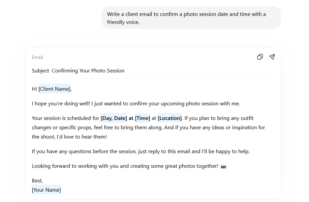Click the [Day, Date] placeholder field
309x202 pixels.
114,118
